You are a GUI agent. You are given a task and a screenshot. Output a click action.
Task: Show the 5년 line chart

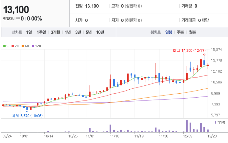tap(89, 32)
